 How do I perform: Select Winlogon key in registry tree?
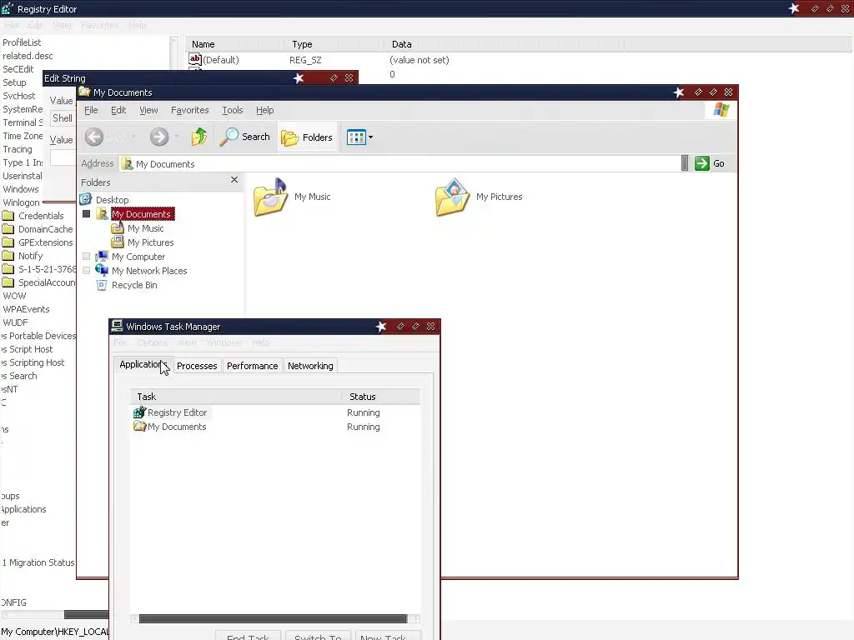(x=21, y=202)
